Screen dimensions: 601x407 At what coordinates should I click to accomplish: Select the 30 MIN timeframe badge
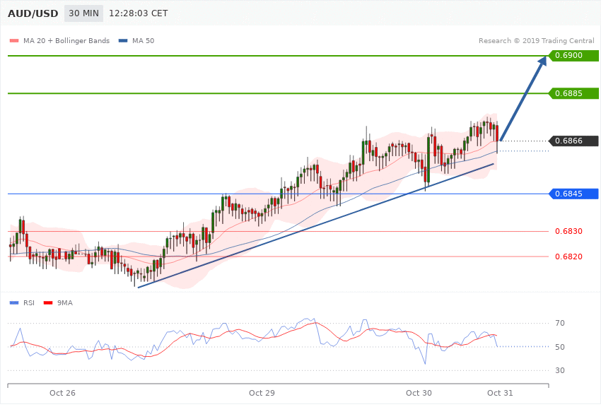pyautogui.click(x=83, y=13)
